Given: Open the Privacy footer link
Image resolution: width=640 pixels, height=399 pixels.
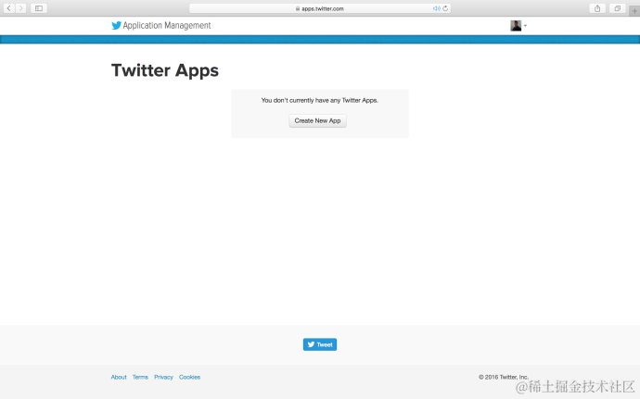Looking at the screenshot, I should click(x=163, y=377).
